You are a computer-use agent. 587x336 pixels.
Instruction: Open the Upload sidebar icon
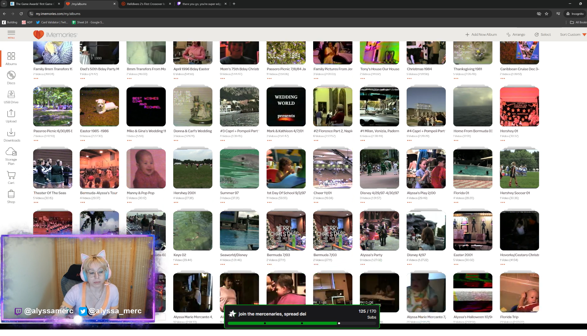pyautogui.click(x=11, y=116)
